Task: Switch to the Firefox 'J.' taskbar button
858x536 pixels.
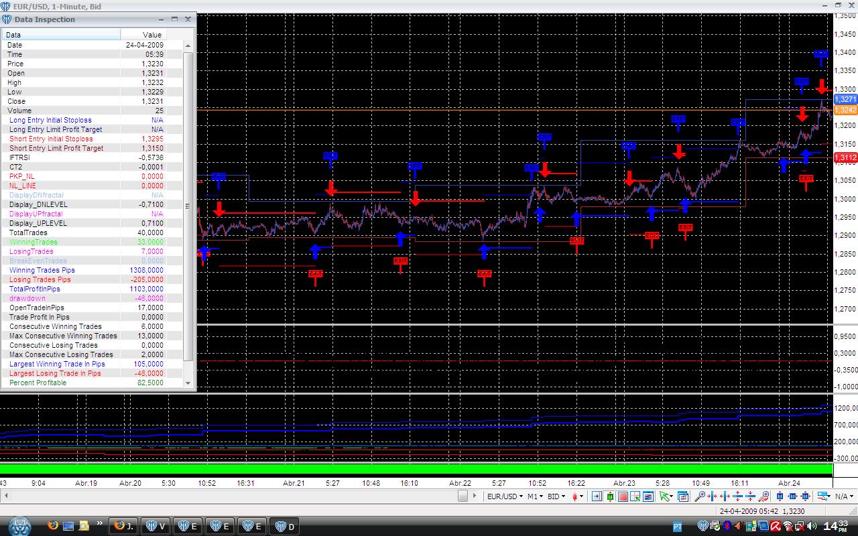Action: [122, 526]
